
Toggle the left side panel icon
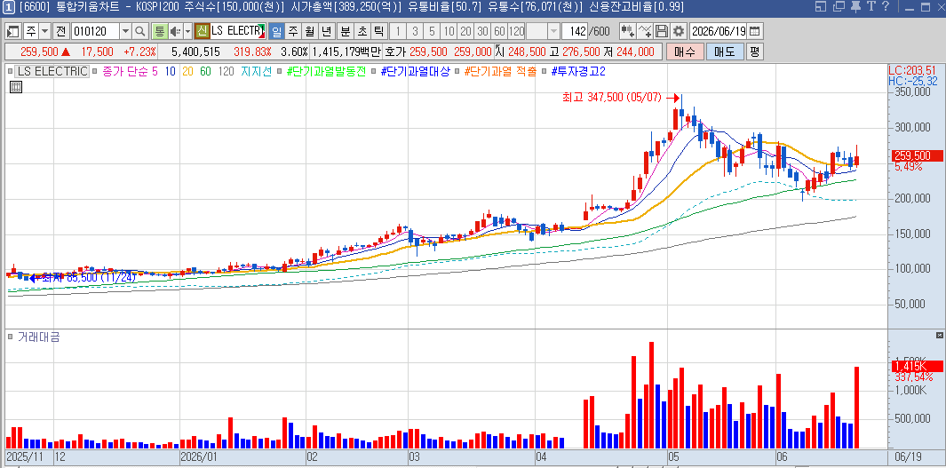[x=13, y=31]
